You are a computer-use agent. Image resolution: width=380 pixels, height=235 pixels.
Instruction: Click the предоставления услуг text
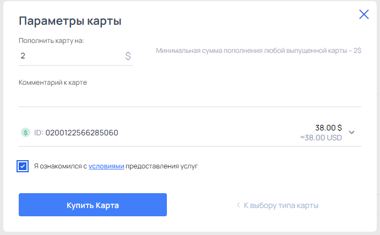(162, 166)
